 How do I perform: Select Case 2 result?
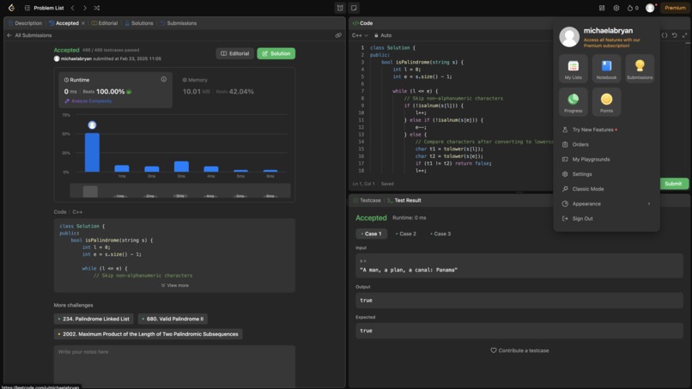coord(405,234)
